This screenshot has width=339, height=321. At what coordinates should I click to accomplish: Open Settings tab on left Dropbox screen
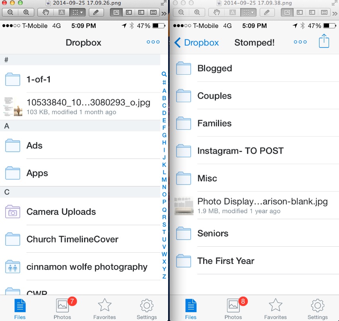pyautogui.click(x=147, y=309)
